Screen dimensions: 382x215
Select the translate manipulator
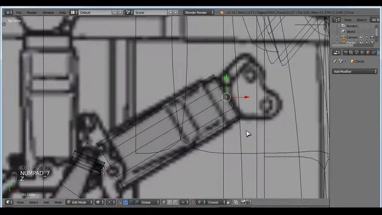(x=125, y=202)
